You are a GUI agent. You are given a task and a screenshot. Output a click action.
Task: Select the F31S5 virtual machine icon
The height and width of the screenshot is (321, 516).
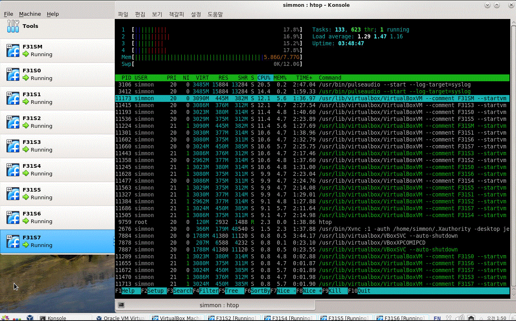13,194
